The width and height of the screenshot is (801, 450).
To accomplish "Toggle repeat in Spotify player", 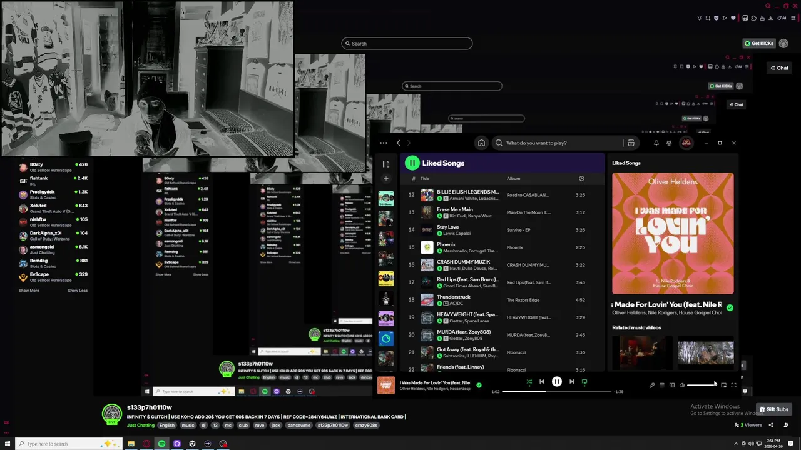I will [584, 382].
